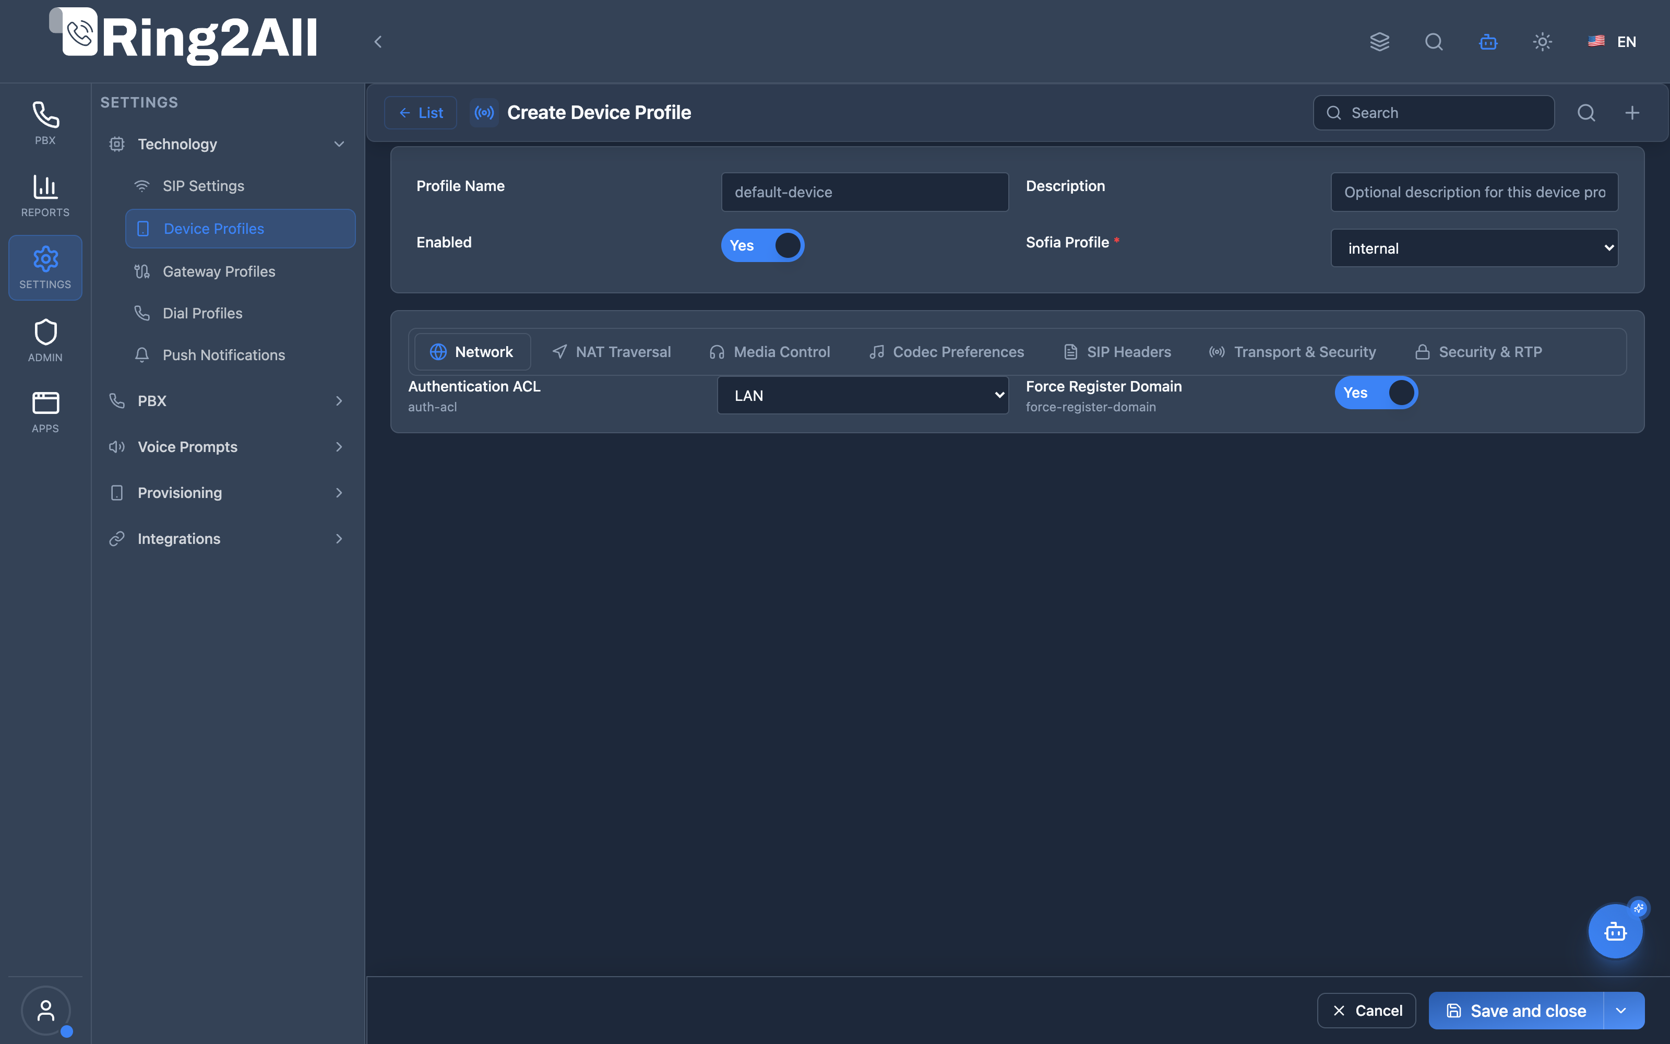Click the Cancel button

(x=1366, y=1011)
